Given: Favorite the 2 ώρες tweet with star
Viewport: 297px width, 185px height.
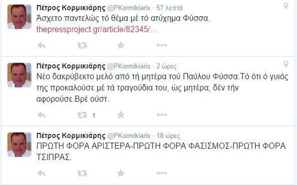Looking at the screenshot, I should pos(120,115).
